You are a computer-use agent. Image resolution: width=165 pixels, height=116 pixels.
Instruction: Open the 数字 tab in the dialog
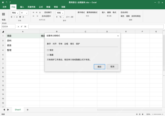[x=49, y=44]
